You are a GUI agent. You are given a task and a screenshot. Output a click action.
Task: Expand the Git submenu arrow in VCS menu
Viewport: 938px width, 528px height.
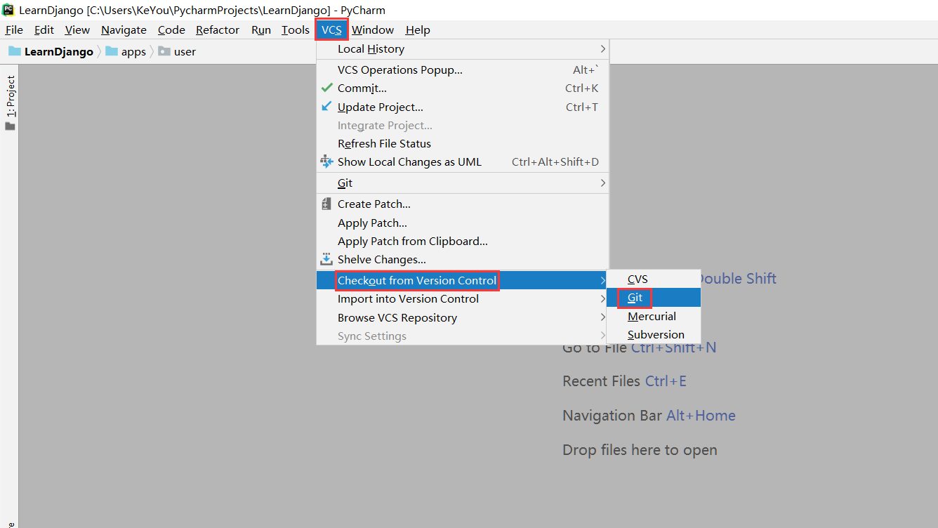tap(602, 183)
